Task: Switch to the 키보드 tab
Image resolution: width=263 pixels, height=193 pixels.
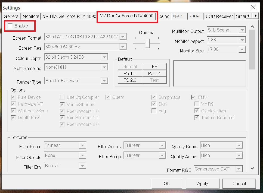Action: coord(195,16)
